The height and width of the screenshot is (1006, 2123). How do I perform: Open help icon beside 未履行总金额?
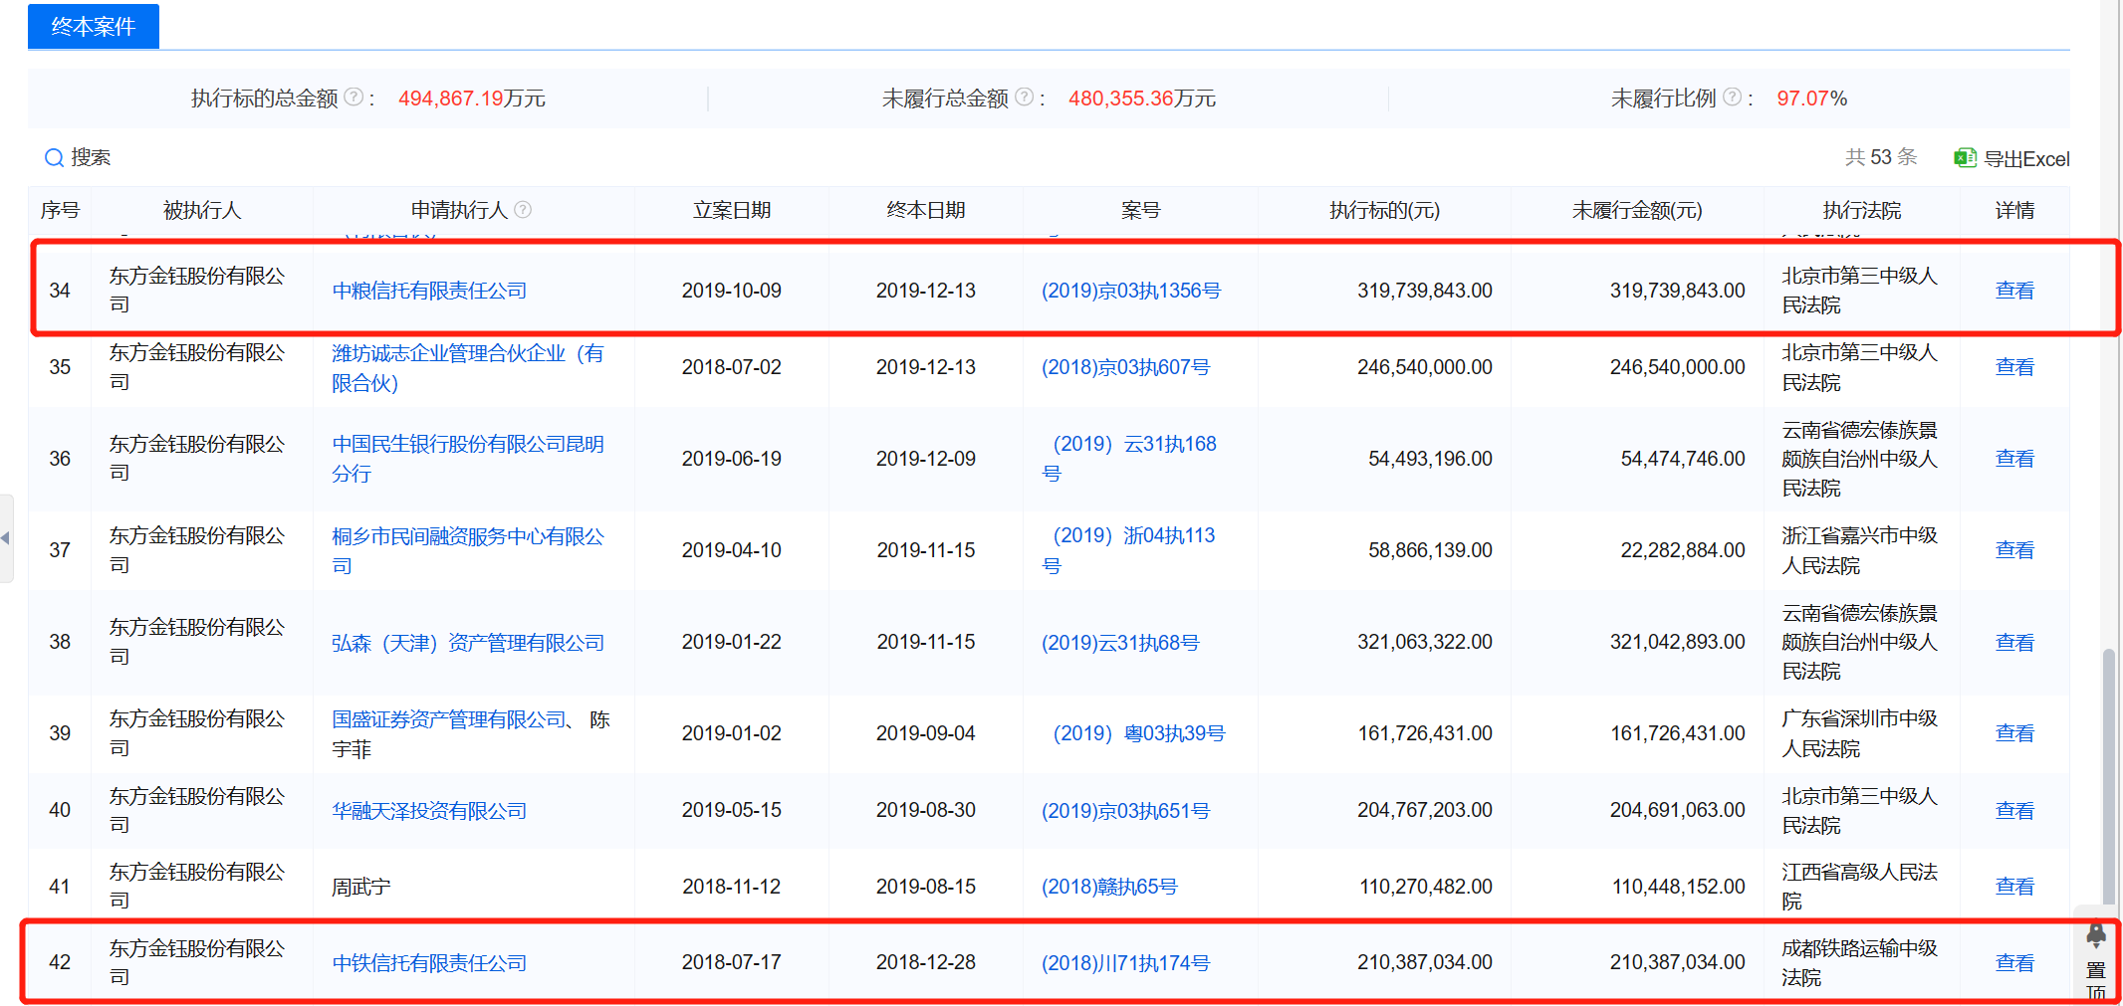[x=1024, y=98]
